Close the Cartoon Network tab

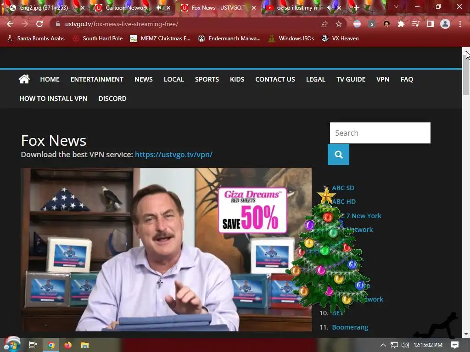(x=168, y=8)
